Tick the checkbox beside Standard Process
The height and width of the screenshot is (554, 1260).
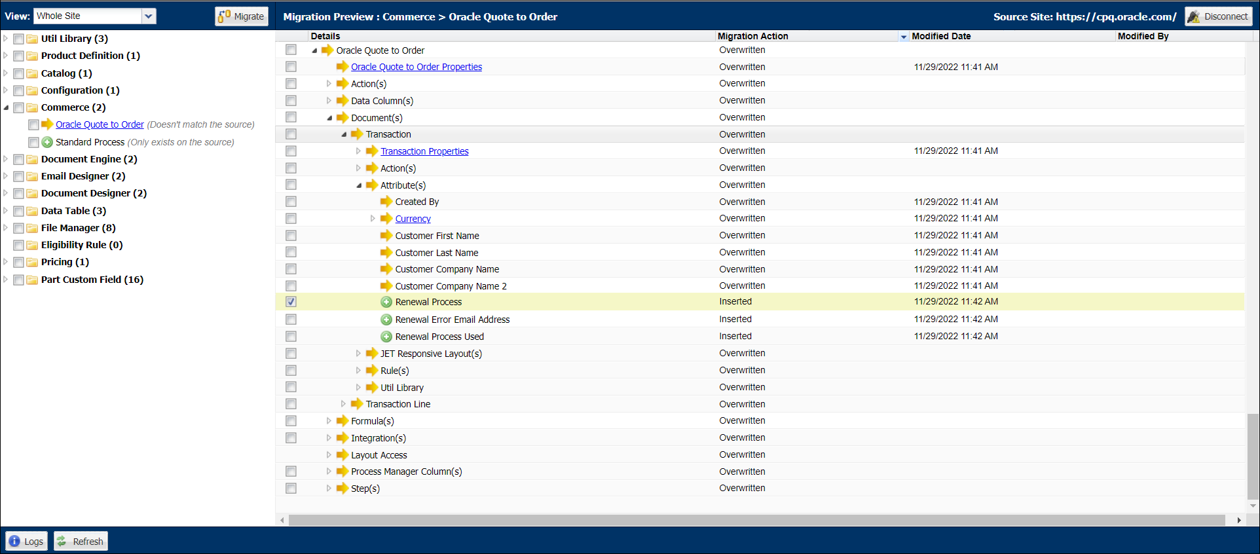pos(33,142)
